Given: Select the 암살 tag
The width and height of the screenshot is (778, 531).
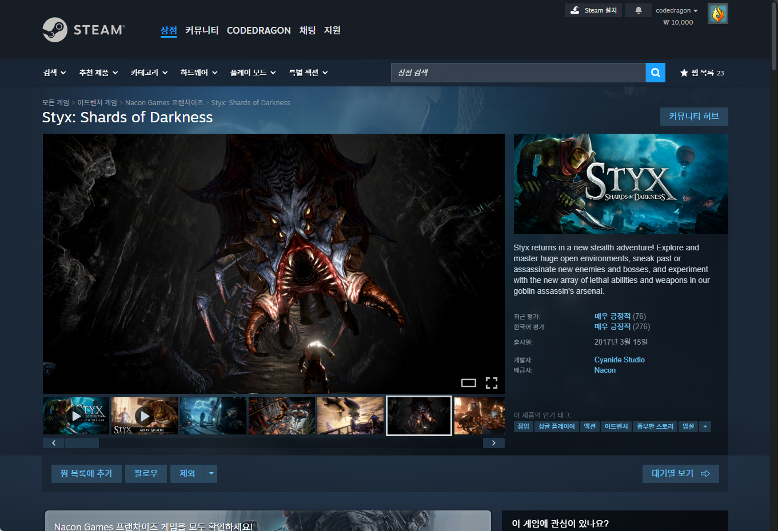Looking at the screenshot, I should [688, 426].
